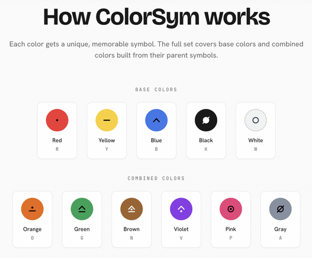Click the gray circle slashed-ring symbol
Screen dimensions: 312x258
click(x=281, y=209)
